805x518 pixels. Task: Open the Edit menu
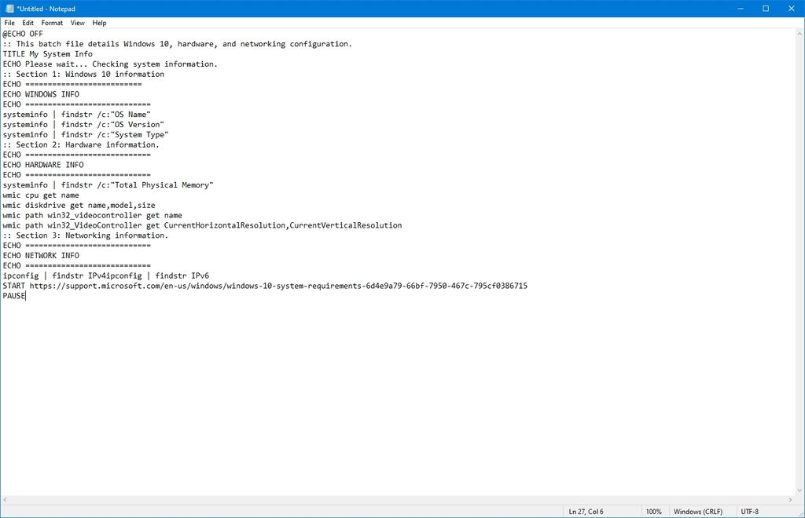click(28, 22)
